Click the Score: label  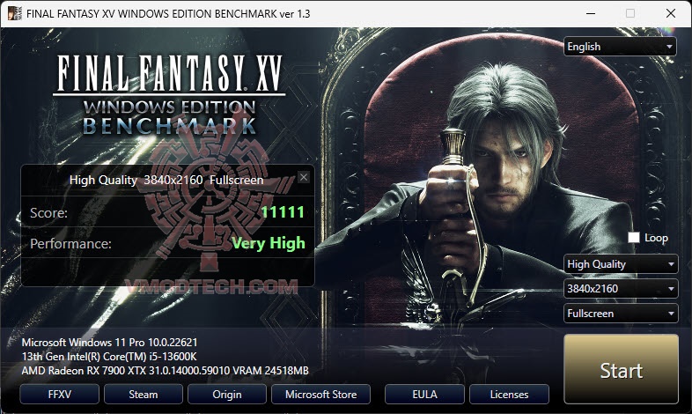[48, 213]
